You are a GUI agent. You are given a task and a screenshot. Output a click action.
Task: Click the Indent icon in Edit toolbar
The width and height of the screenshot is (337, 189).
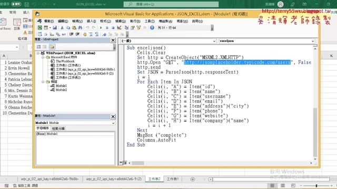72,34
